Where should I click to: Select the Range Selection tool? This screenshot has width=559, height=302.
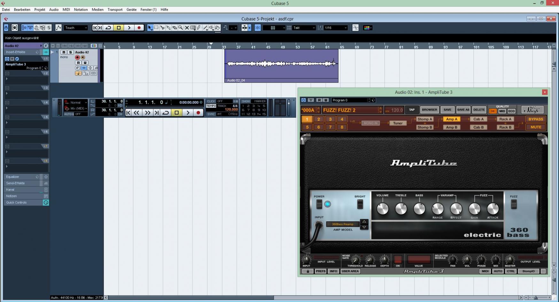[x=156, y=28]
